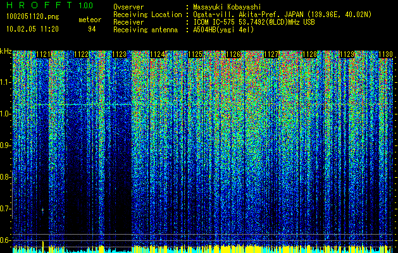Click the Receiving Location label
Viewport: 398px width, 253px height.
147,15
